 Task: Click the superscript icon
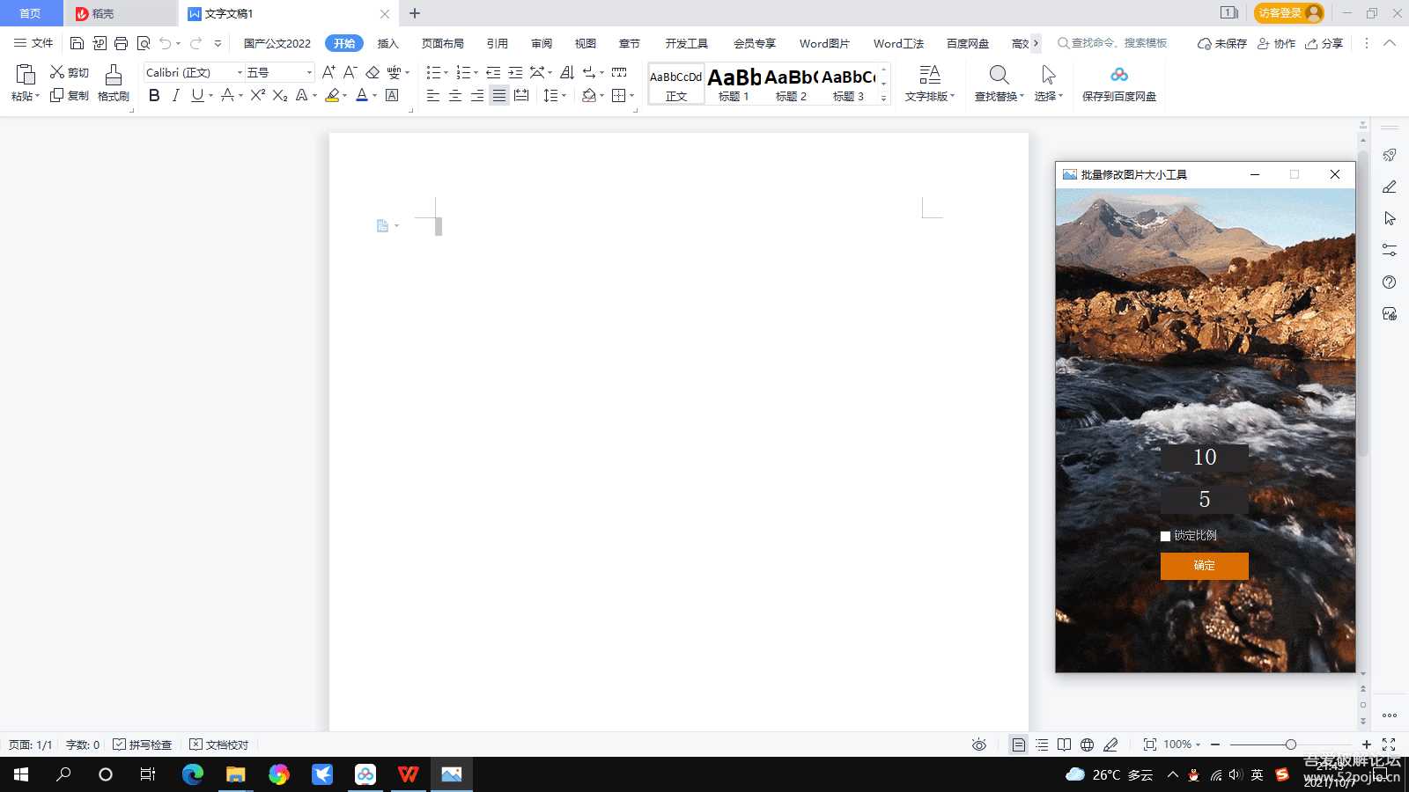[257, 96]
